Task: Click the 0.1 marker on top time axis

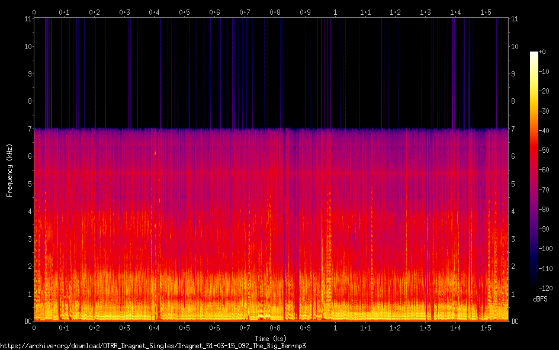Action: 64,12
